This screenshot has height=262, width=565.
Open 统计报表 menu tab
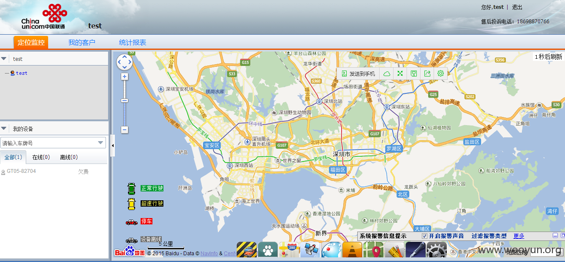pos(133,42)
